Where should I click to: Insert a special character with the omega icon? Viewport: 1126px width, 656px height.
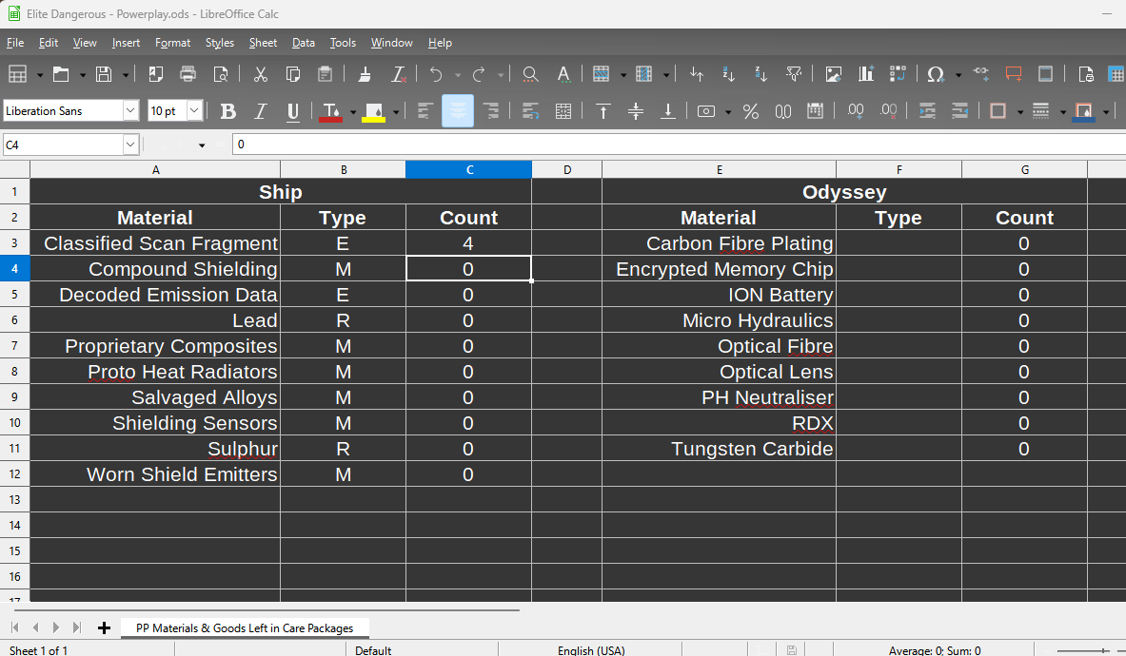click(x=936, y=74)
